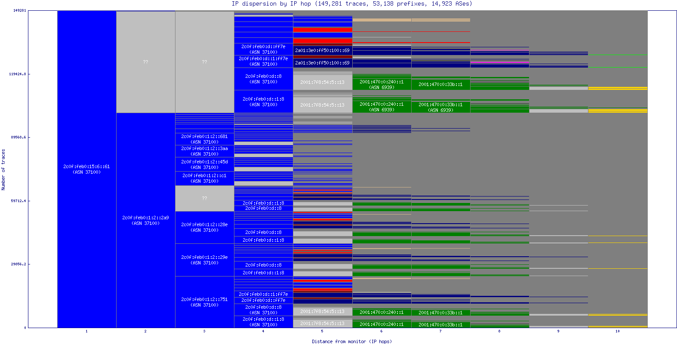Click 2c0f:feb0:d::1:8 block beside the top '??' block
The height and width of the screenshot is (344, 677).
tap(264, 101)
